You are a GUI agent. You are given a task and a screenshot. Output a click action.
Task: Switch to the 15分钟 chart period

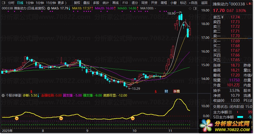pos(51,3)
